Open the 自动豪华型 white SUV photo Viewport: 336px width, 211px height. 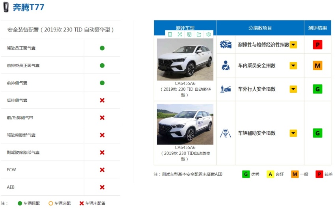(x=185, y=59)
